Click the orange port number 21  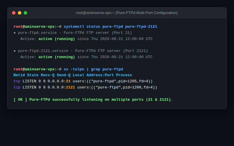tap(68, 81)
